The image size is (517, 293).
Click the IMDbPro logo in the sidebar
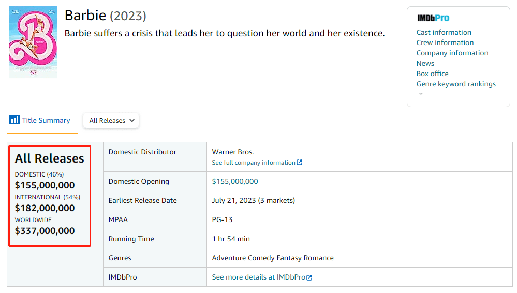coord(433,18)
